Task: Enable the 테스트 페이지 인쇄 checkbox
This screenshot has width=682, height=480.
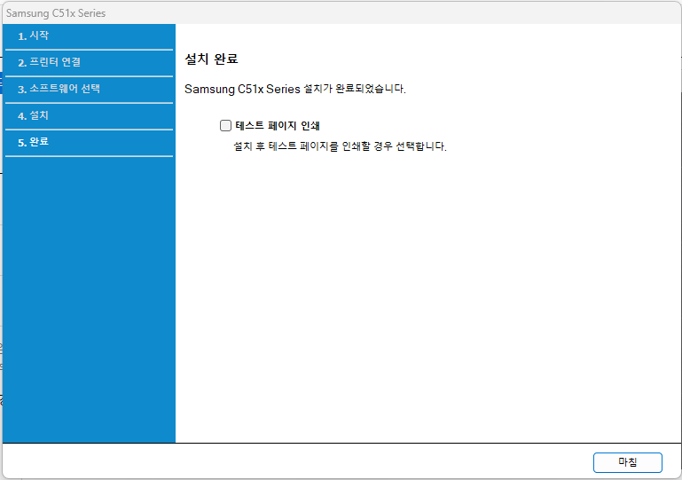Action: [x=225, y=126]
